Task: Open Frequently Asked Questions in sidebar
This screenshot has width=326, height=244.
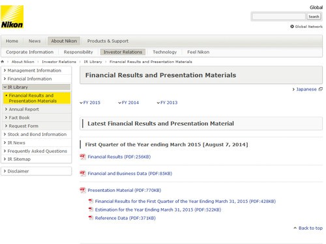Action: 37,151
